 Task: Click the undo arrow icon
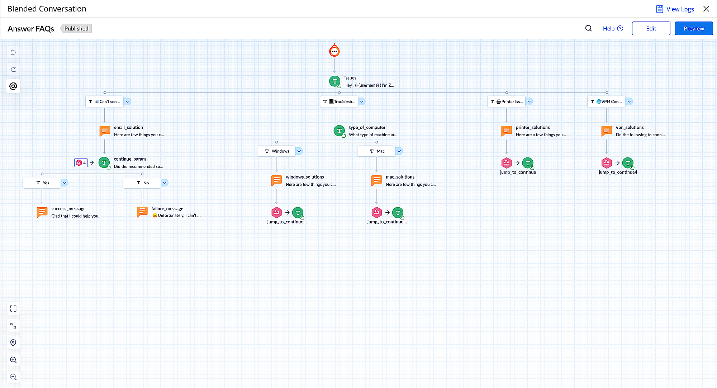click(13, 52)
